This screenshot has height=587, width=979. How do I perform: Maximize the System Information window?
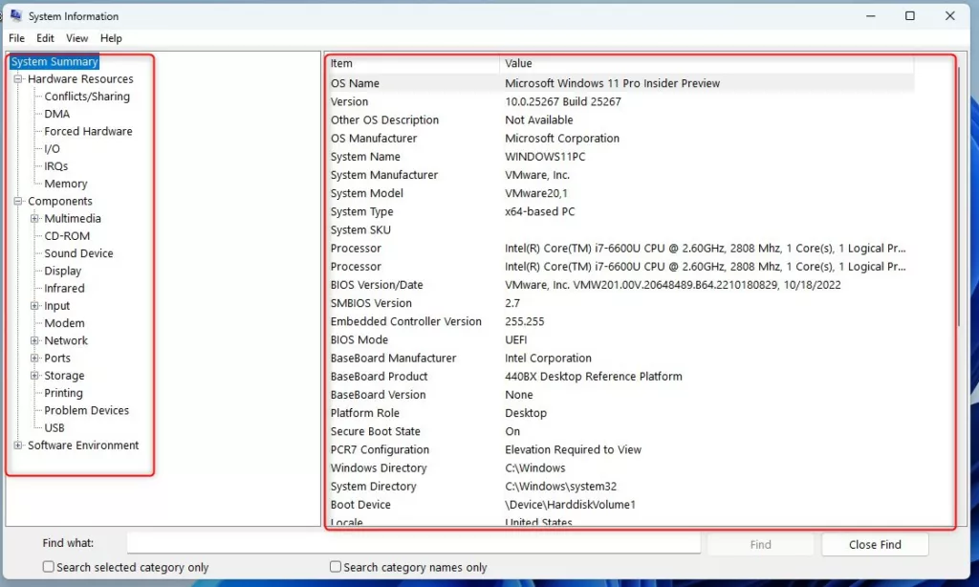pos(910,15)
